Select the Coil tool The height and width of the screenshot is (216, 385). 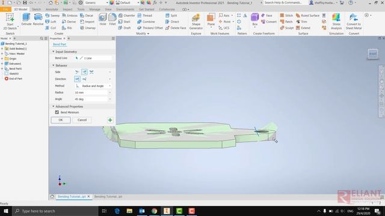pos(51,28)
